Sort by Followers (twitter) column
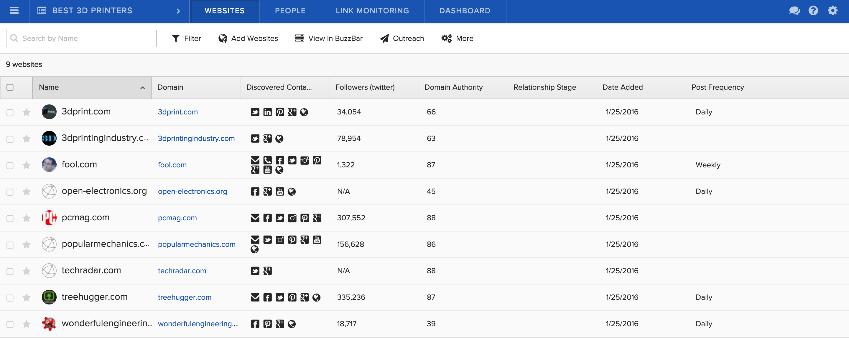Image resolution: width=849 pixels, height=338 pixels. (374, 87)
